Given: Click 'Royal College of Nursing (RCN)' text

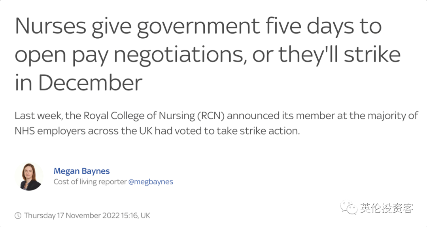Looking at the screenshot, I should point(154,116).
